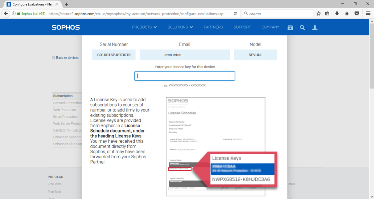The image size is (374, 199).
Task: Open the Sophos user account icon
Action: pos(315,28)
